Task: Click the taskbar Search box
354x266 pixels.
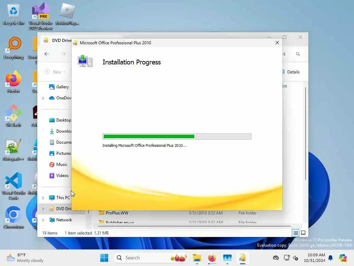Action: [x=151, y=258]
